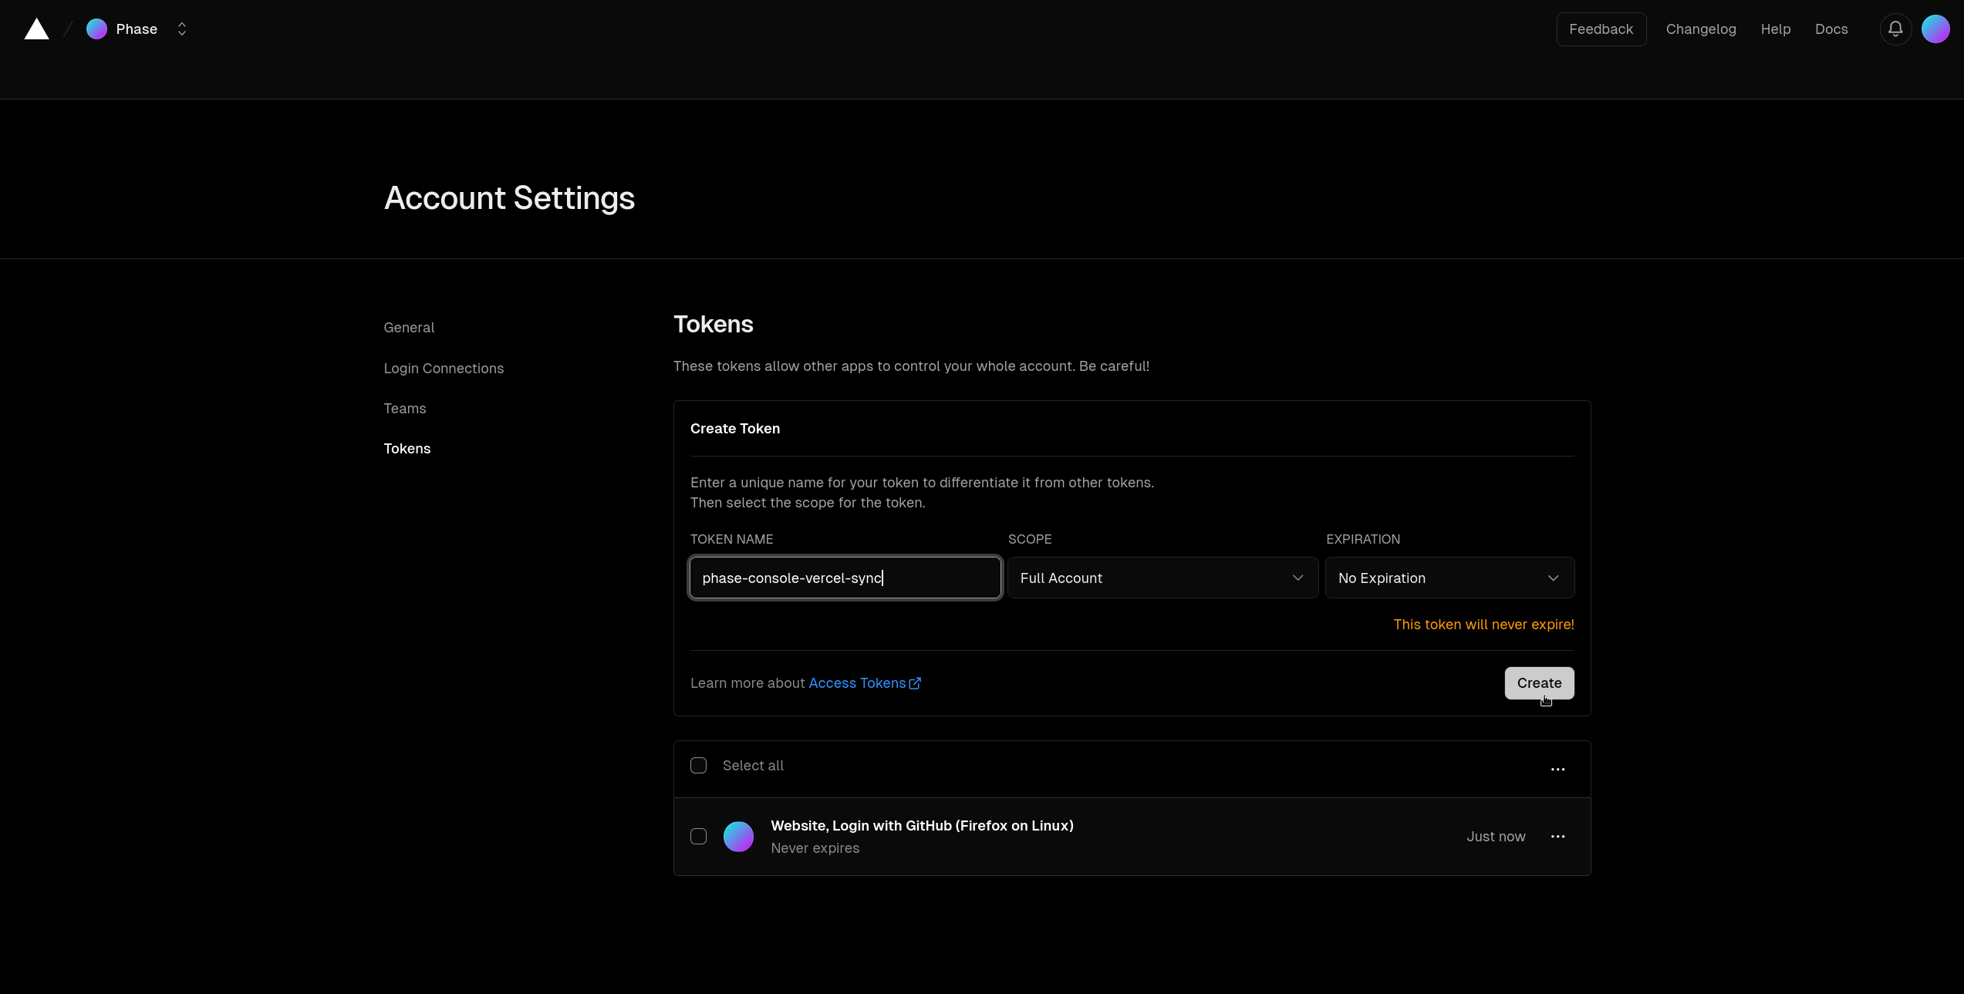Navigate to General settings section
The height and width of the screenshot is (994, 1964).
tap(409, 327)
